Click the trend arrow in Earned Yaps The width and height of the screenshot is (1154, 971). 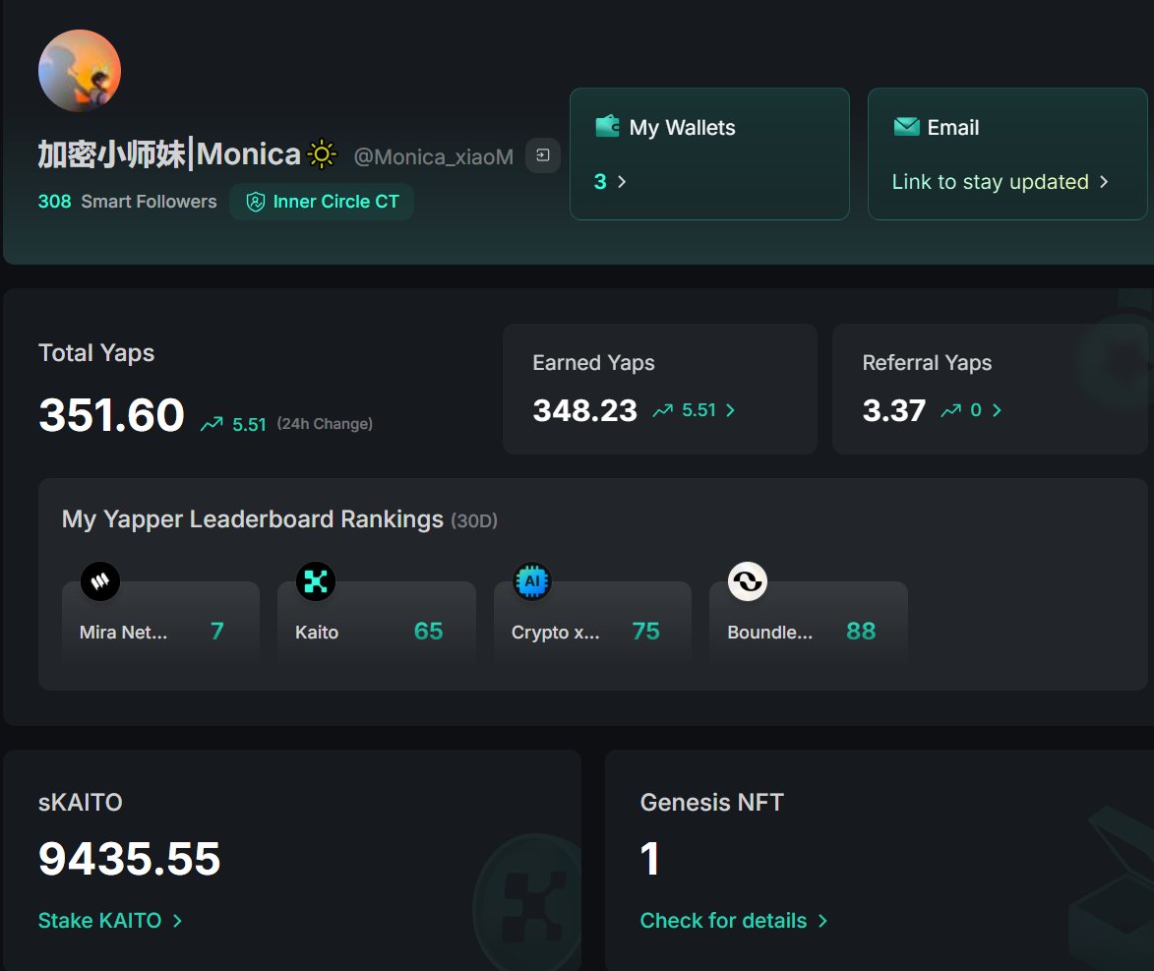click(x=663, y=410)
